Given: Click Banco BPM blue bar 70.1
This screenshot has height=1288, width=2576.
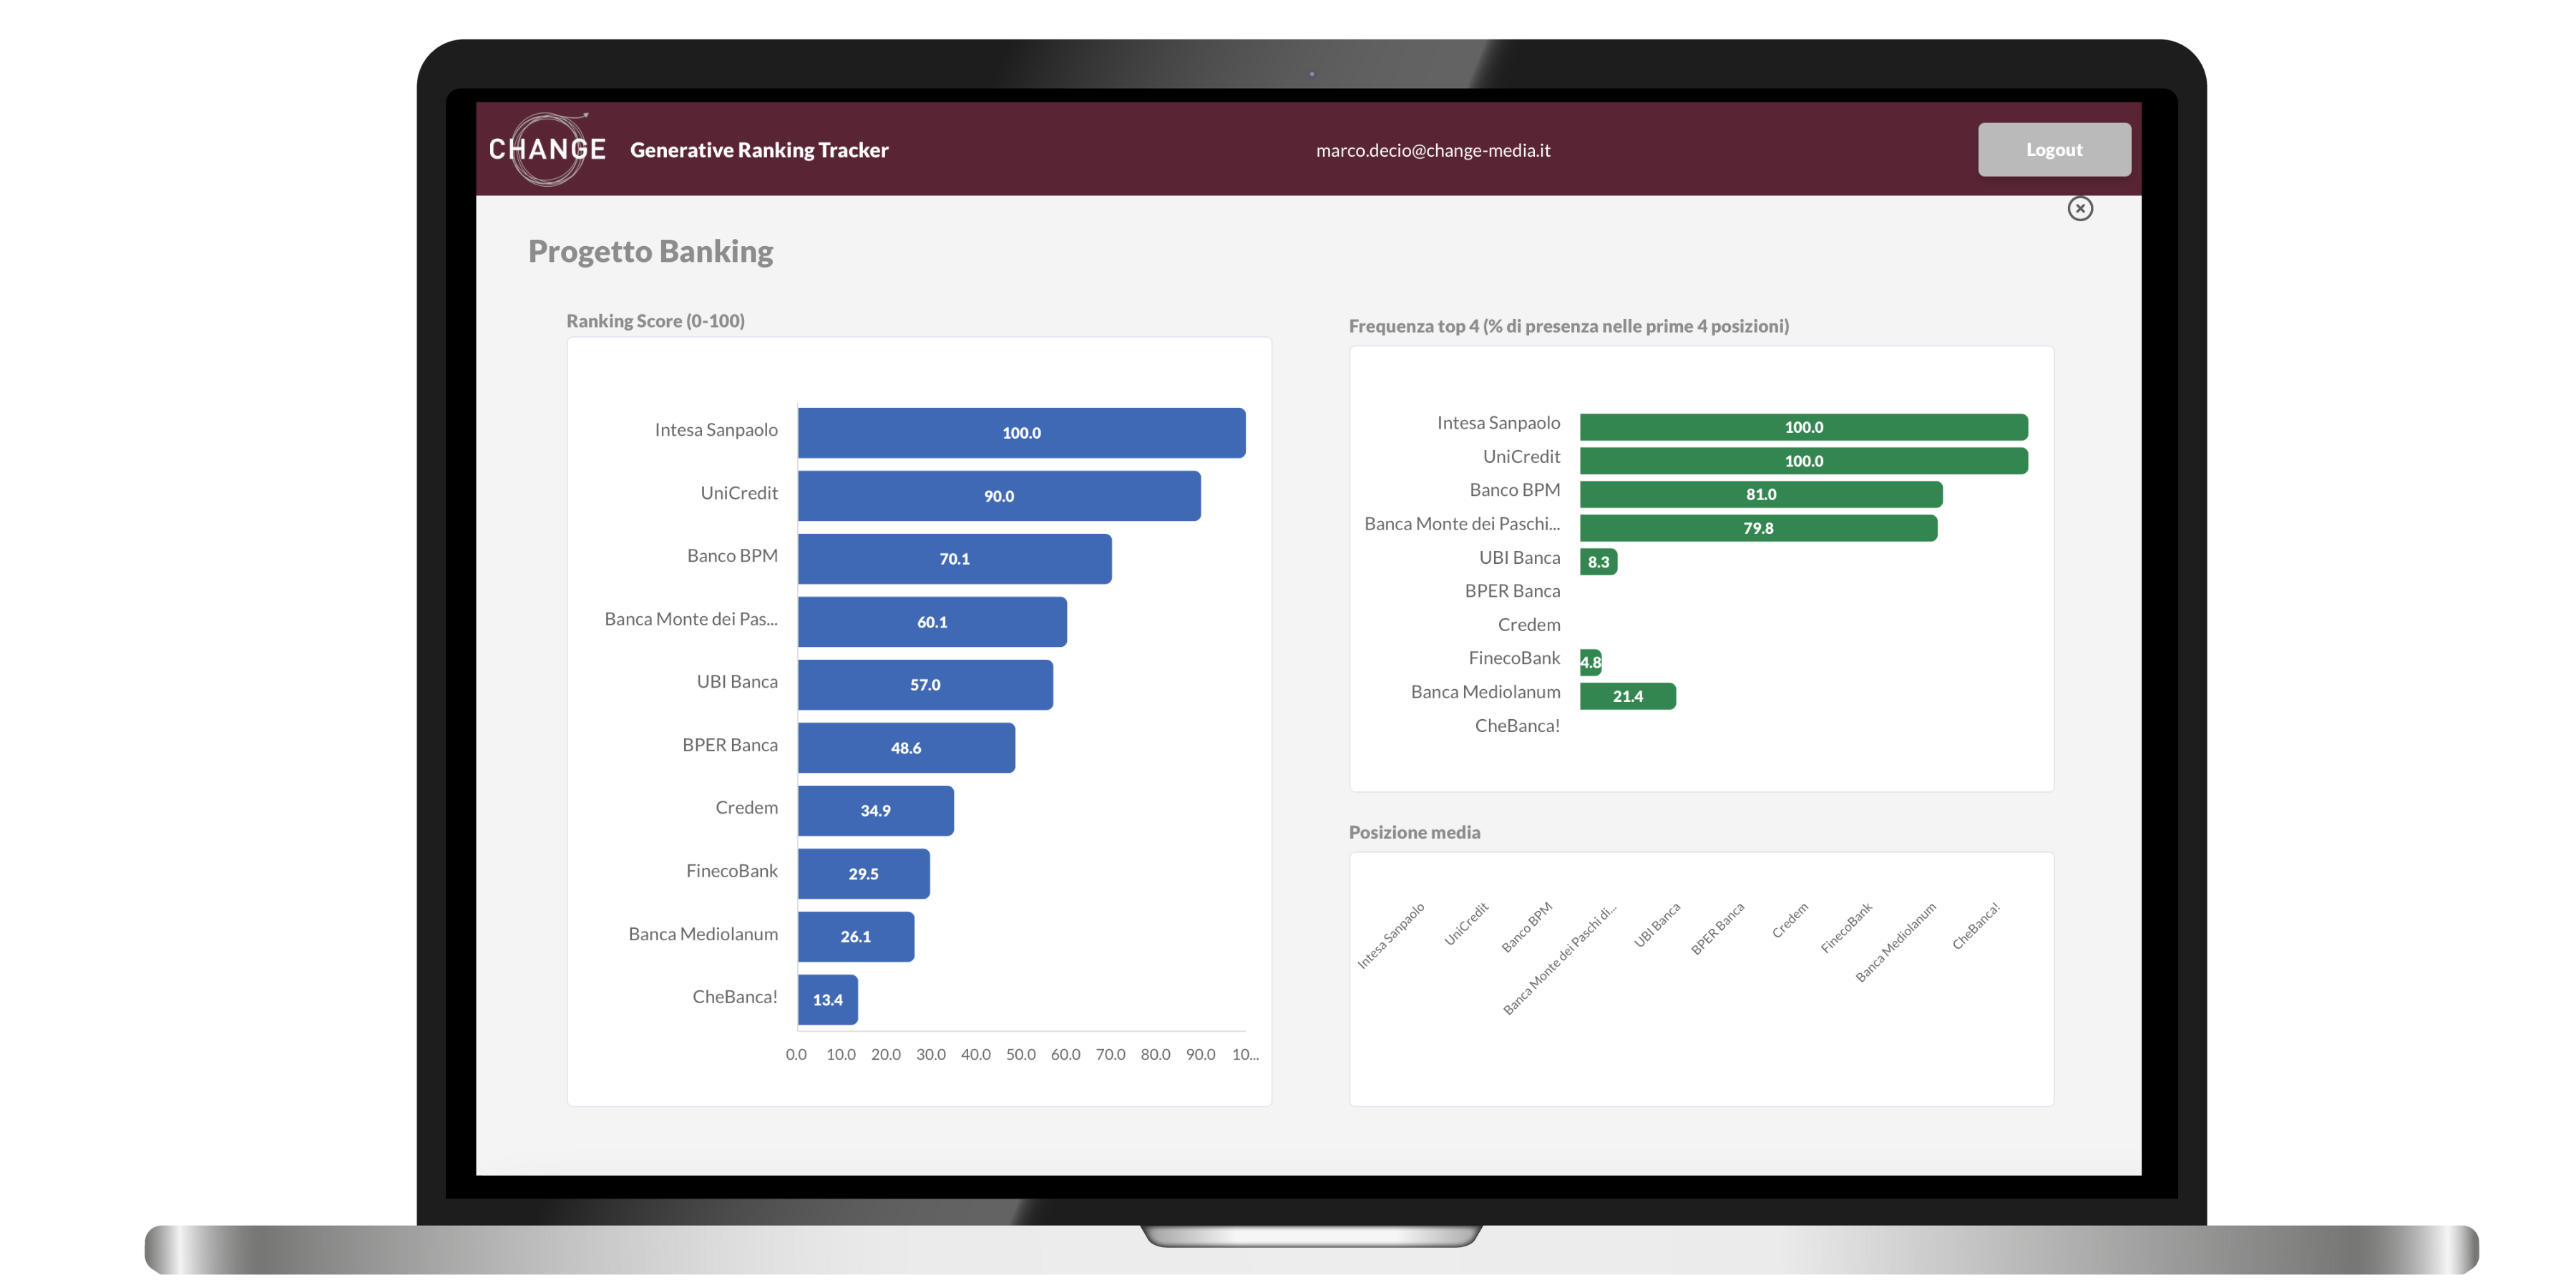Looking at the screenshot, I should tap(955, 559).
